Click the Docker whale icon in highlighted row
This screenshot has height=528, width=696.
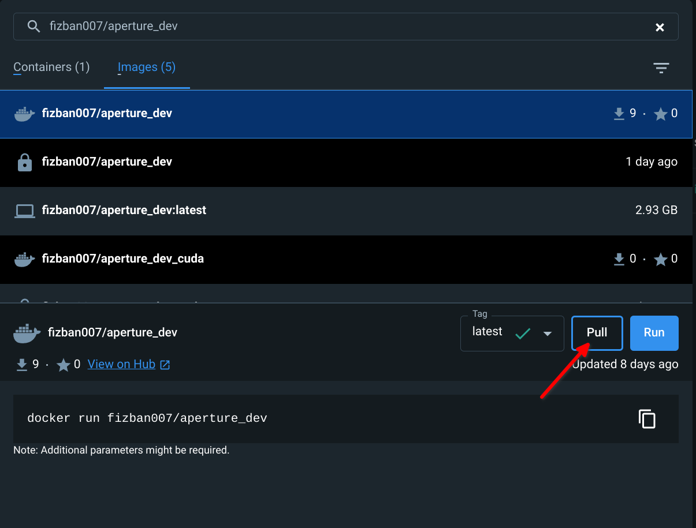click(x=24, y=114)
